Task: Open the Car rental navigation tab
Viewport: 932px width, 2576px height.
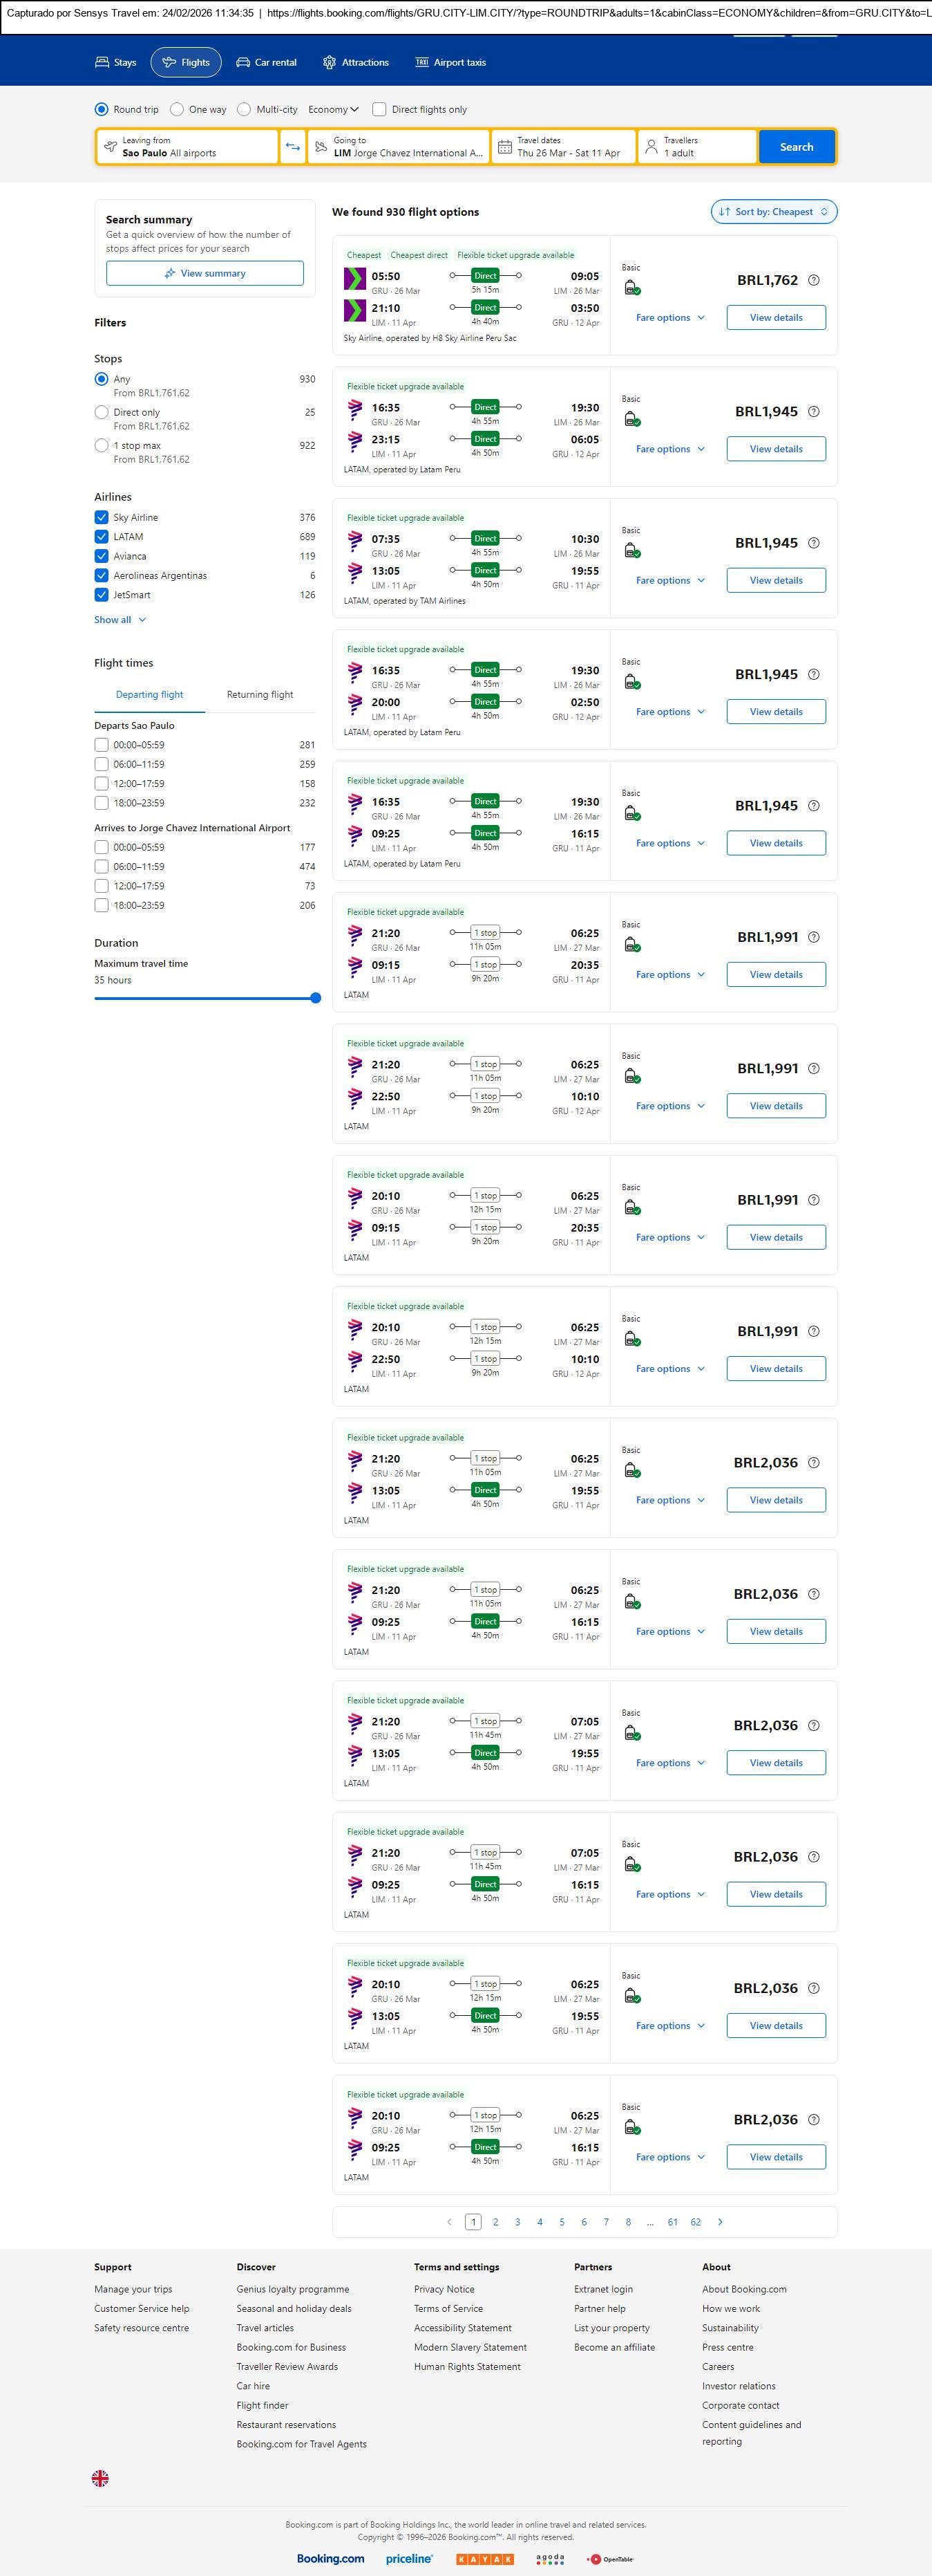Action: click(266, 62)
